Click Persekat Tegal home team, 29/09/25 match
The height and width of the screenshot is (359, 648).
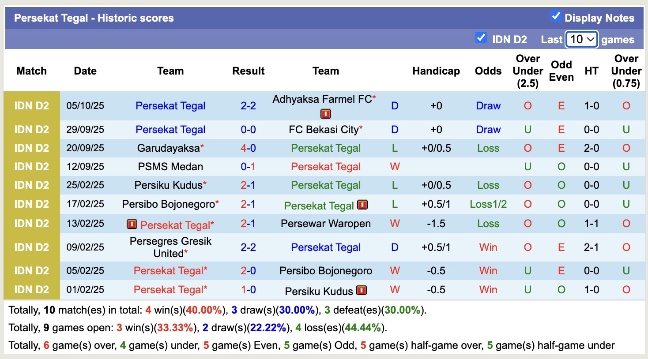coord(170,130)
